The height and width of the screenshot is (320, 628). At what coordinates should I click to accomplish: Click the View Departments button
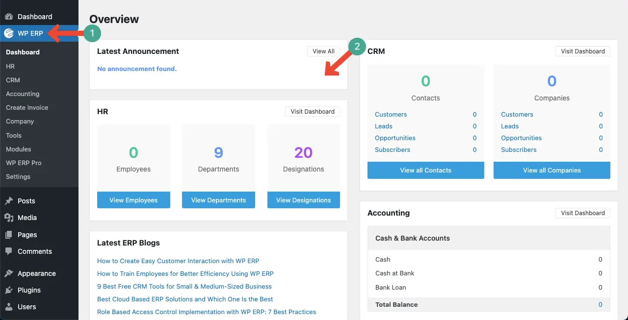click(218, 200)
